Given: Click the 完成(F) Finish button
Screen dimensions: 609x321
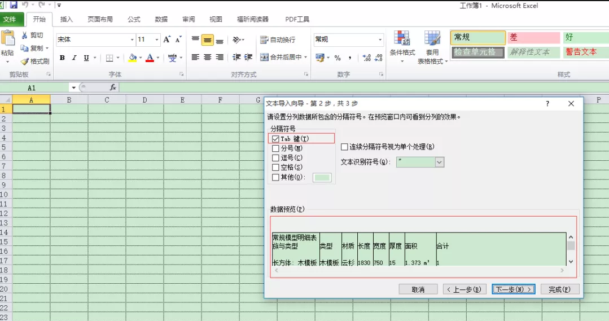Looking at the screenshot, I should pos(560,289).
